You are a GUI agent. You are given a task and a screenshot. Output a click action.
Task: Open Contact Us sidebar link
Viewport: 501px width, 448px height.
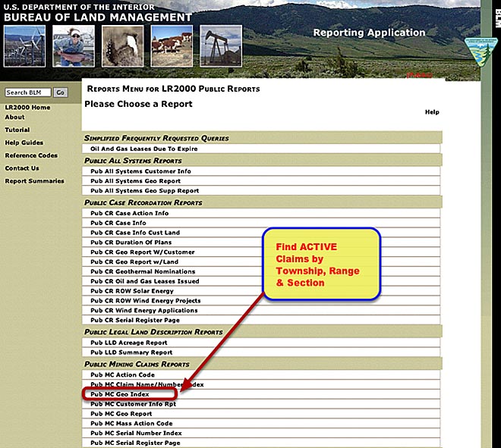point(22,168)
